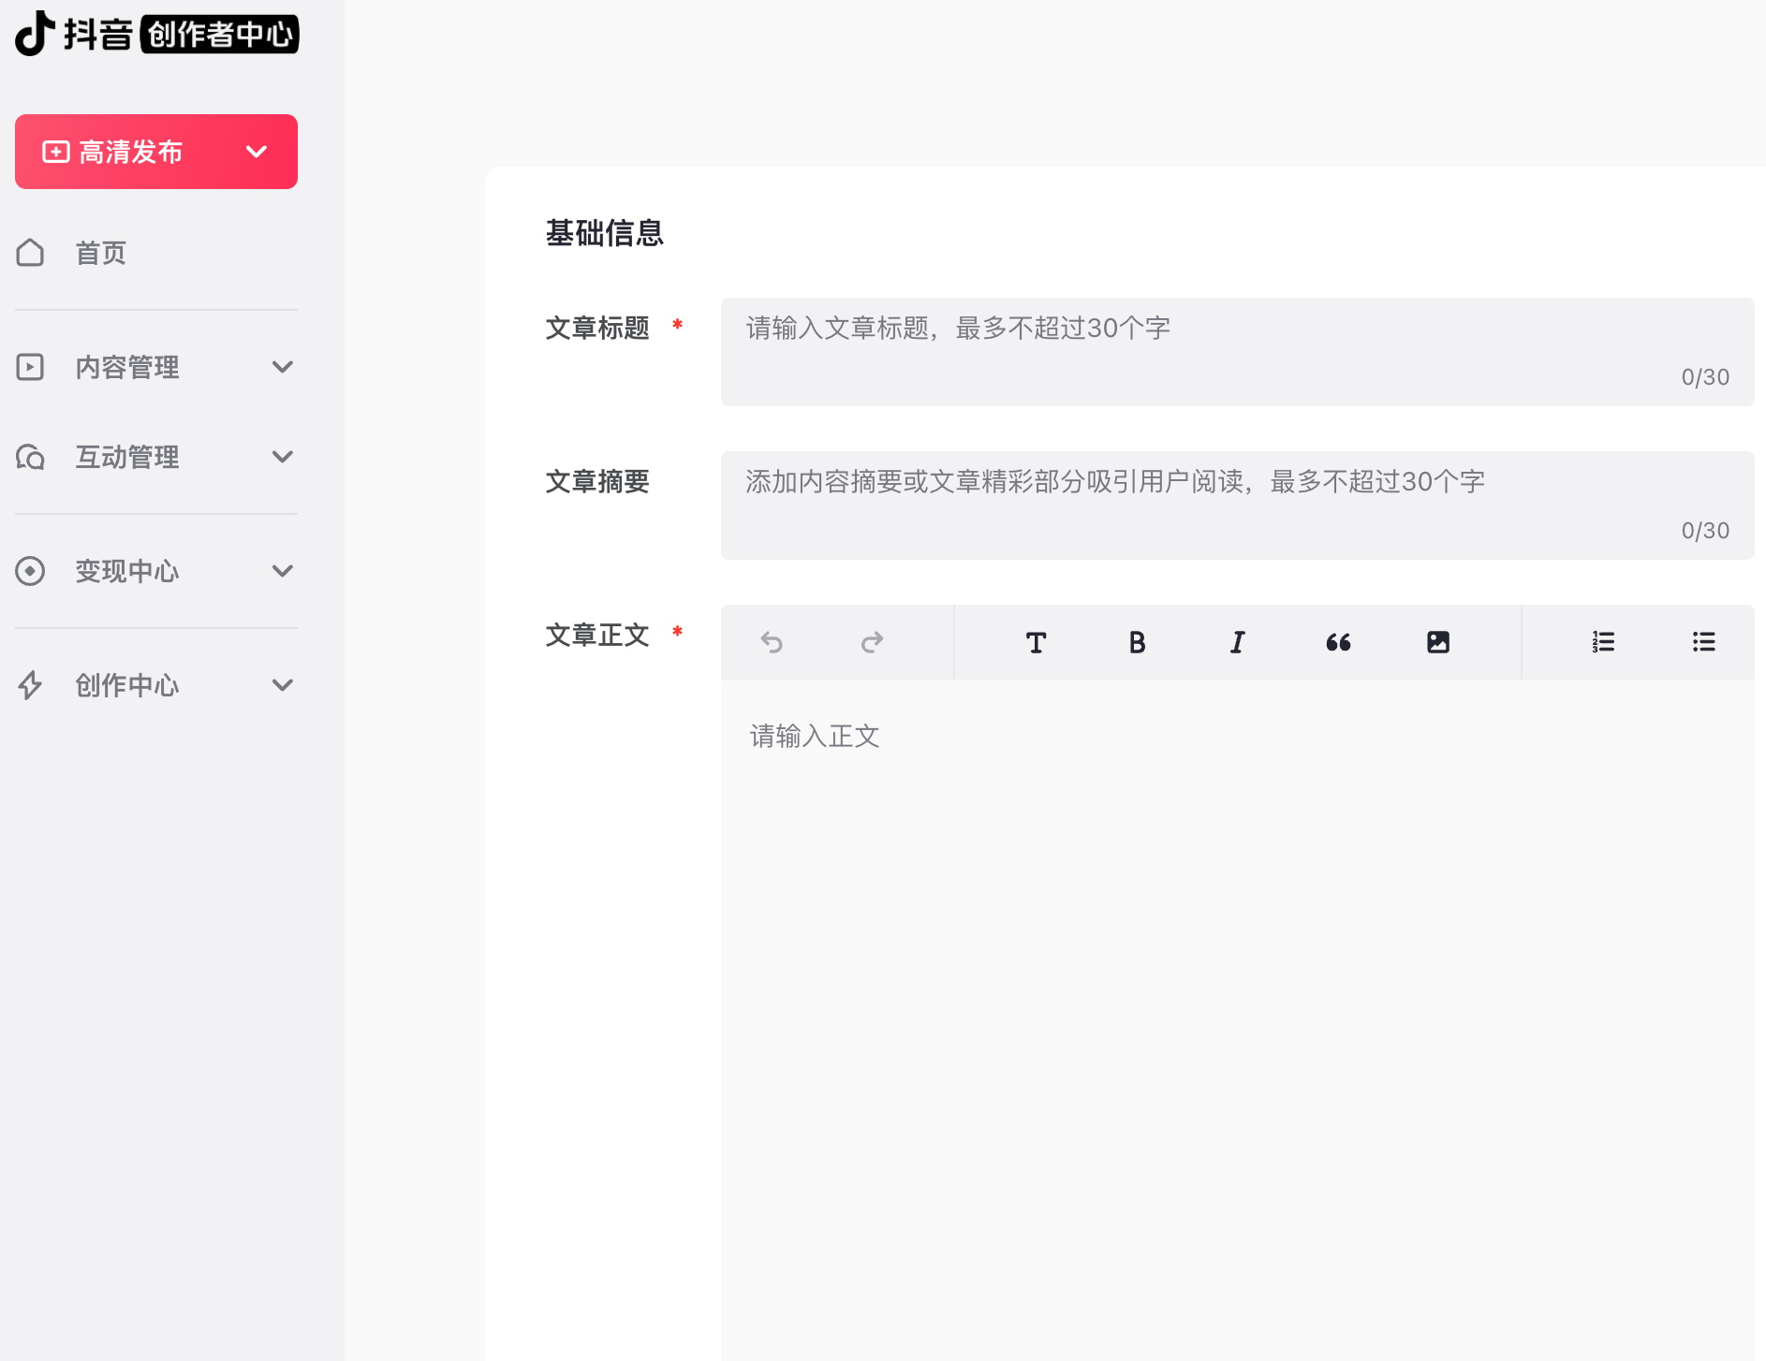Redo the last edit in the editor
The height and width of the screenshot is (1361, 1766).
(x=872, y=642)
